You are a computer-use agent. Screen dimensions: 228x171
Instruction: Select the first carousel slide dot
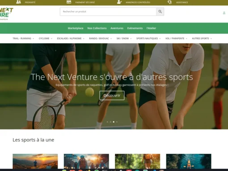[x=107, y=122]
